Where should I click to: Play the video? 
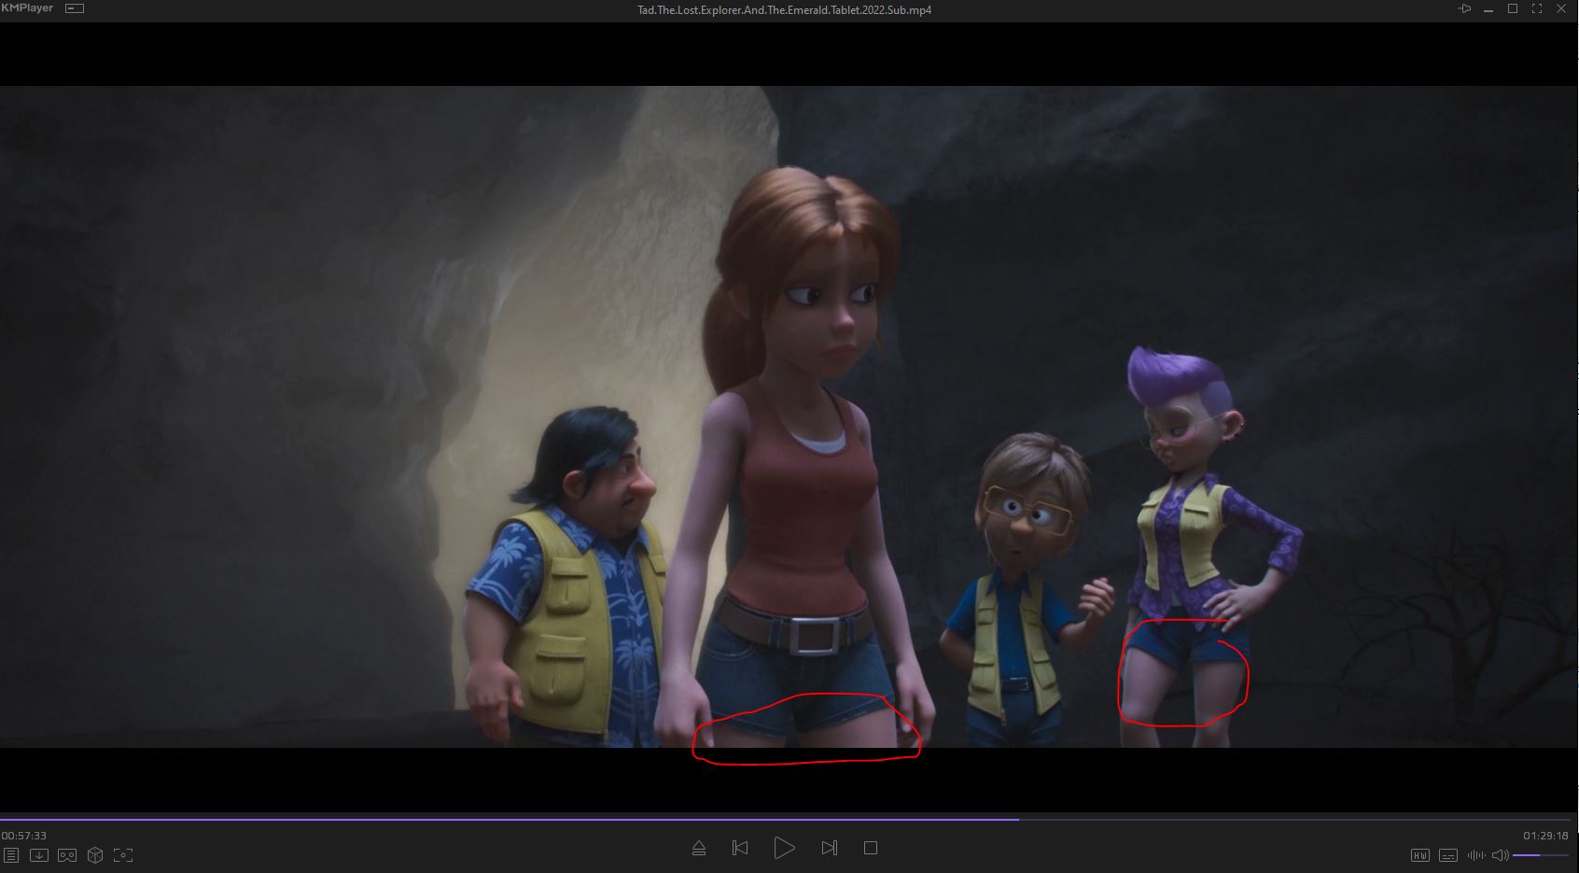[784, 848]
